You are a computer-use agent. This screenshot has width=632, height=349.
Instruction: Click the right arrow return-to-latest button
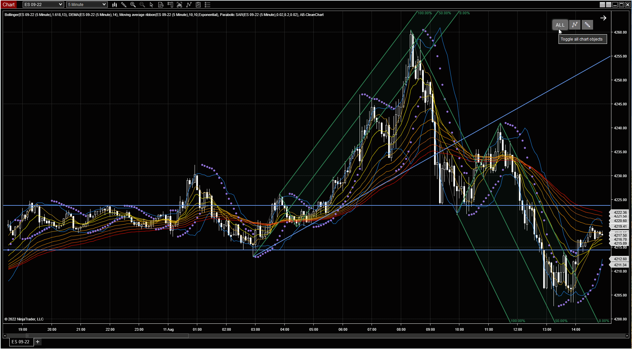pos(603,18)
